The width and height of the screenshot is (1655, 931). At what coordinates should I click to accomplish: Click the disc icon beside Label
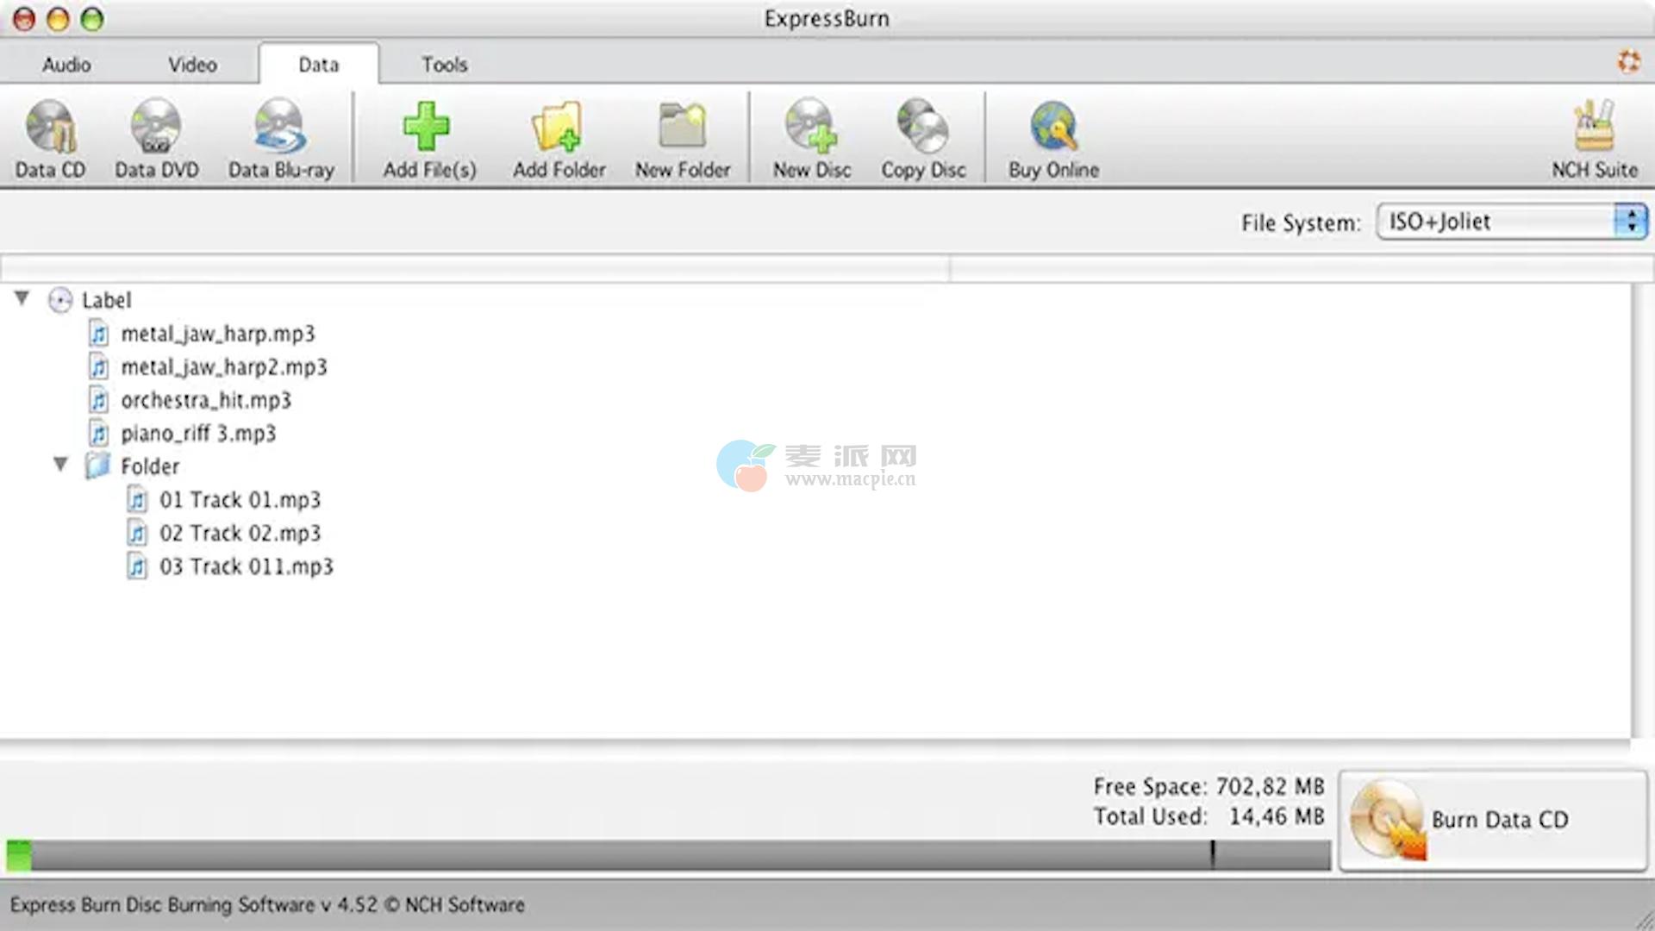[60, 300]
